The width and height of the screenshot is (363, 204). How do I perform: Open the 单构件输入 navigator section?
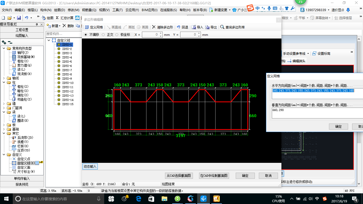point(22,178)
